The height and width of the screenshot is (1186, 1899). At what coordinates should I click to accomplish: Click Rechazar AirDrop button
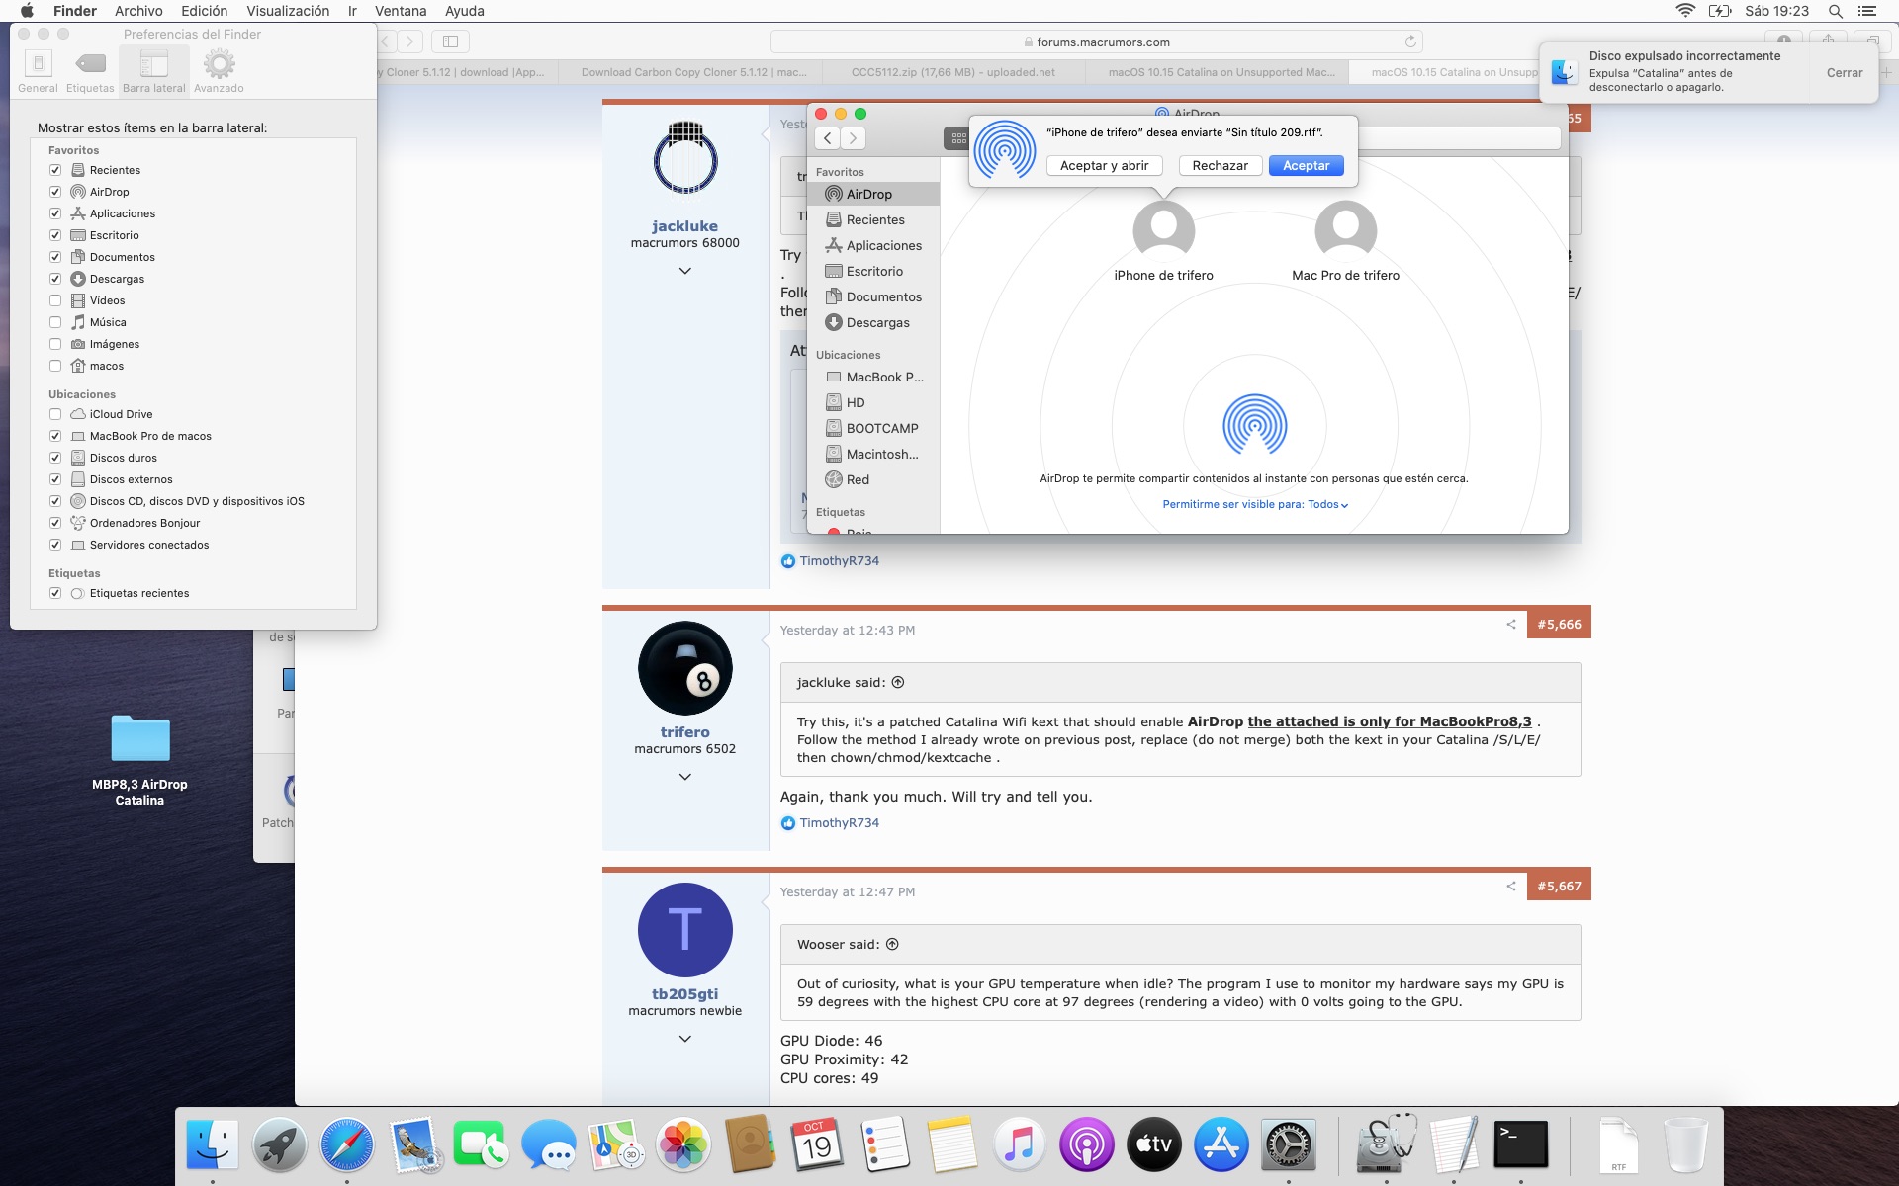coord(1220,165)
